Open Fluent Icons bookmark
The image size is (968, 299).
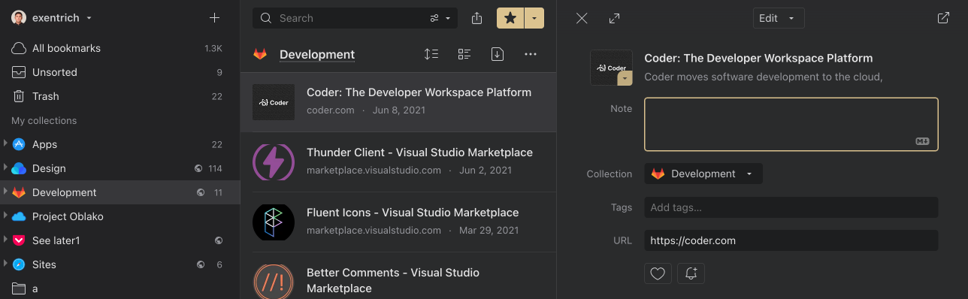[x=398, y=222]
